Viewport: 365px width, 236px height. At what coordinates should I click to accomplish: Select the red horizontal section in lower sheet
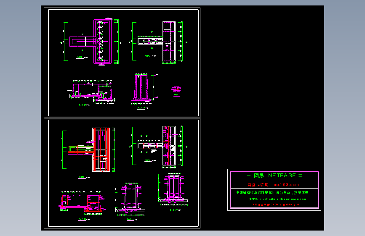(x=82, y=202)
